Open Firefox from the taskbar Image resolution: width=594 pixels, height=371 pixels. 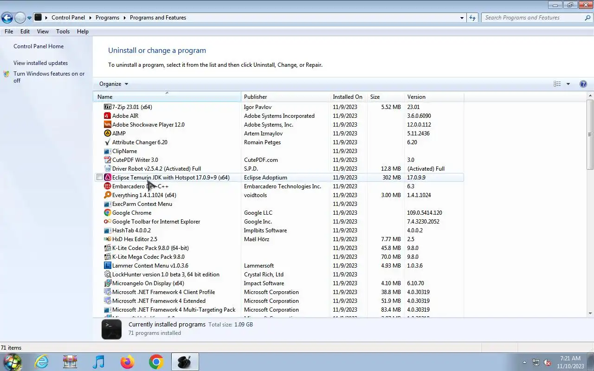[x=127, y=362]
